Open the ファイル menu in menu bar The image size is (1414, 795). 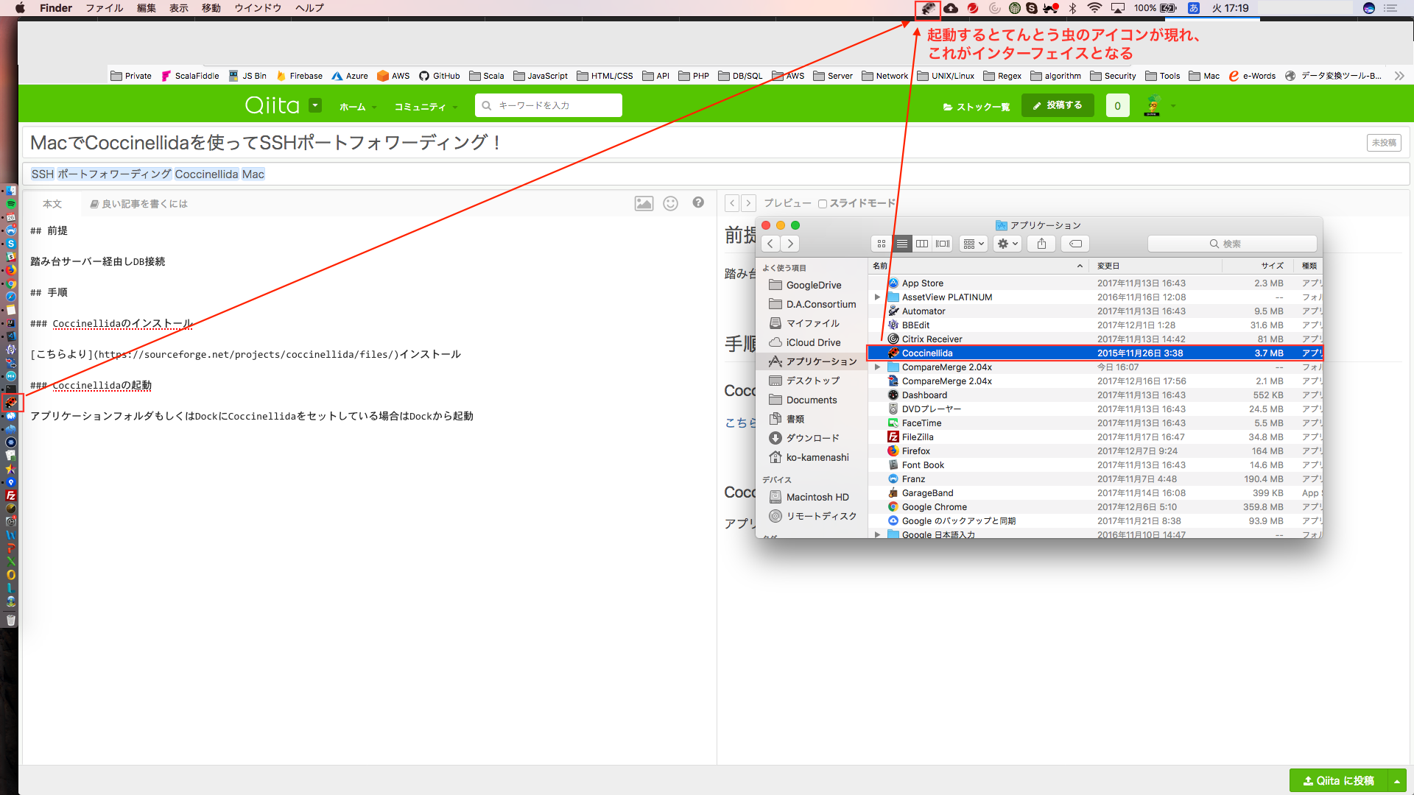(104, 8)
